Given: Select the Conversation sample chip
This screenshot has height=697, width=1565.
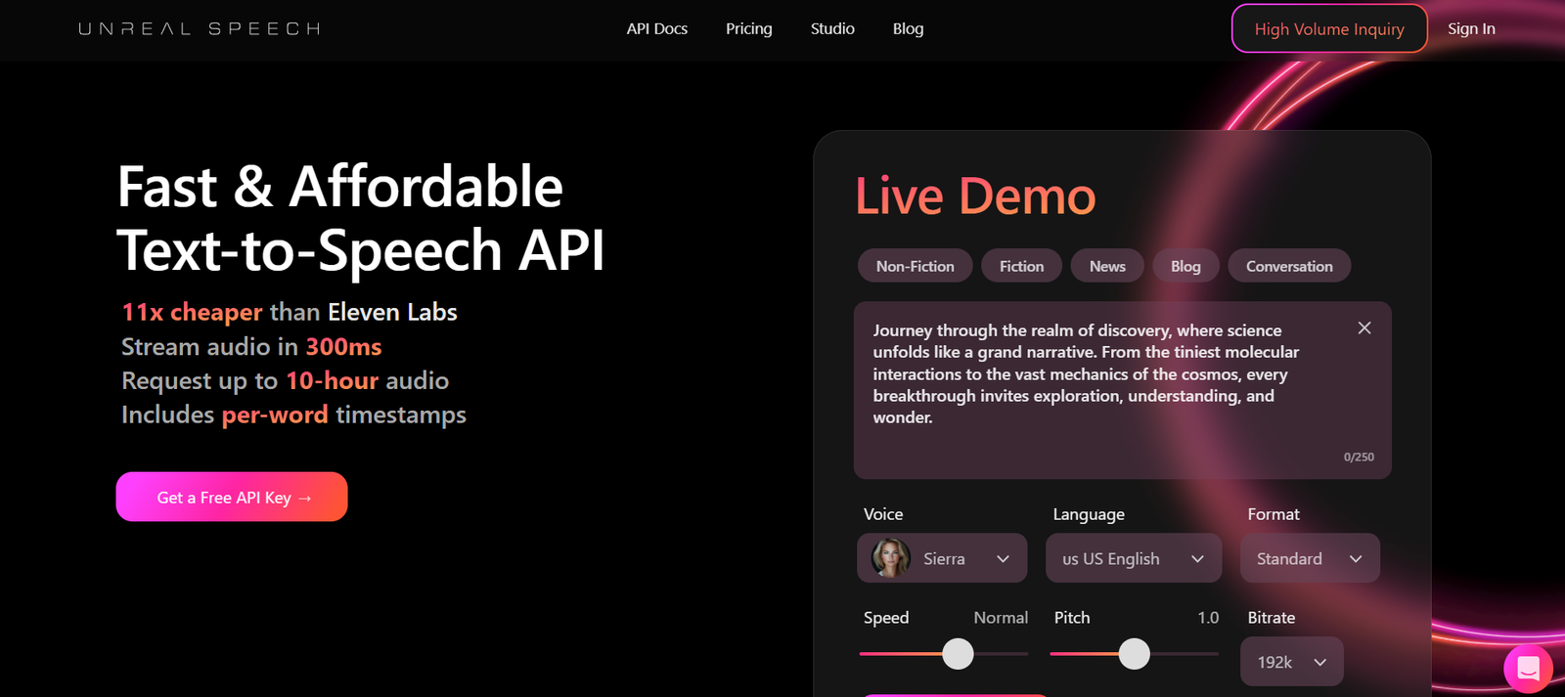Looking at the screenshot, I should pyautogui.click(x=1288, y=266).
